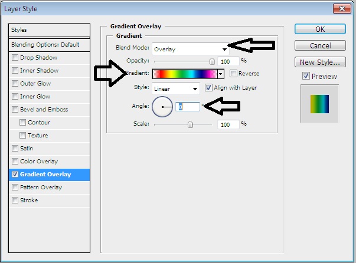Click the Scale percentage field
The width and height of the screenshot is (356, 263).
228,124
